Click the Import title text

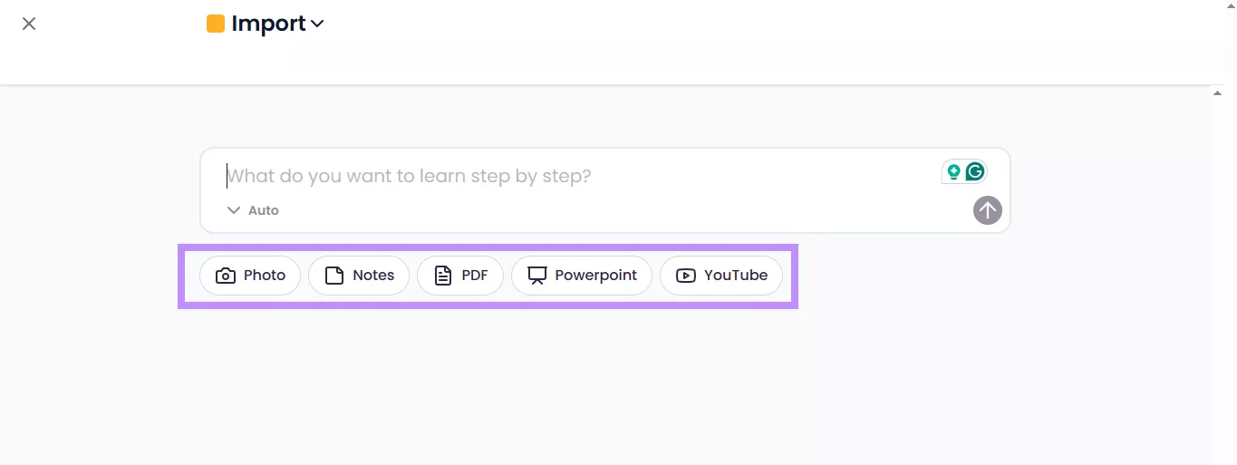268,24
